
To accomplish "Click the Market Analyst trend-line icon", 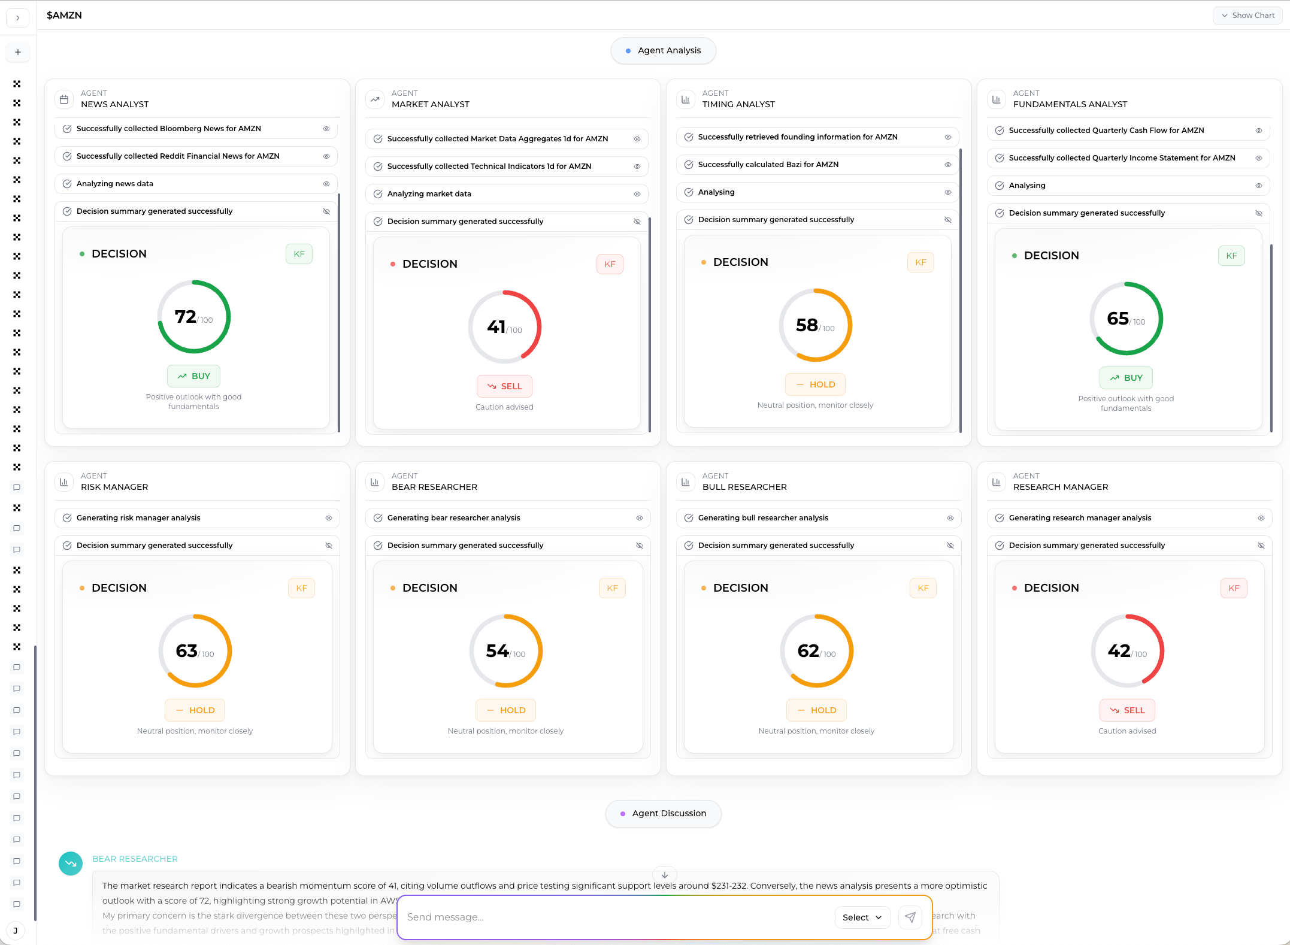I will pos(375,99).
